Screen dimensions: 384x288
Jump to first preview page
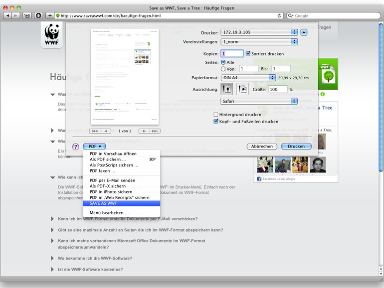(95, 131)
